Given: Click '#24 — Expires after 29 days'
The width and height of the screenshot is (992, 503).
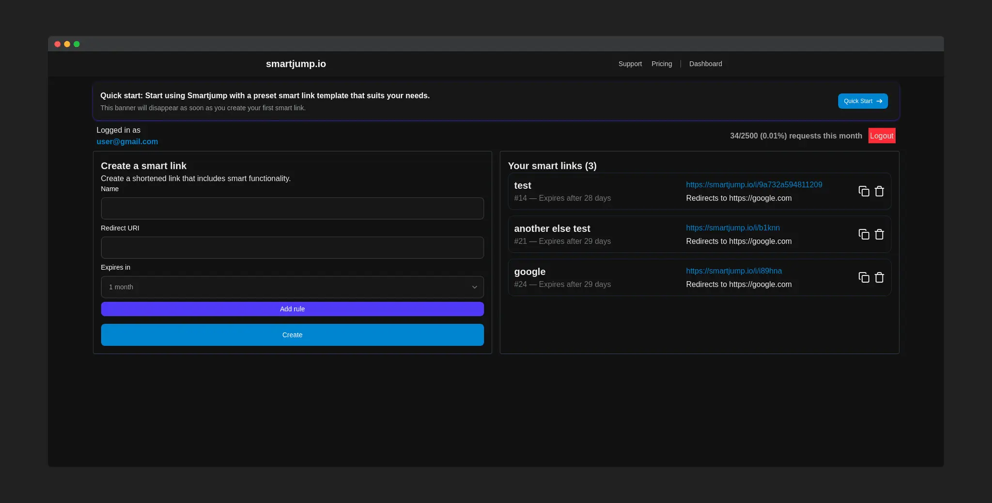Looking at the screenshot, I should pyautogui.click(x=562, y=284).
